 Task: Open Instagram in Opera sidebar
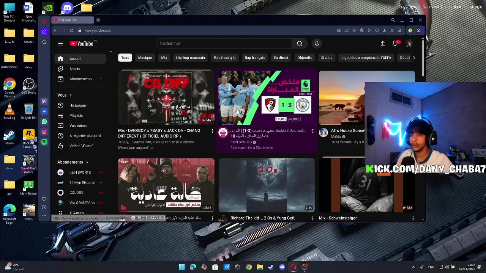44,132
